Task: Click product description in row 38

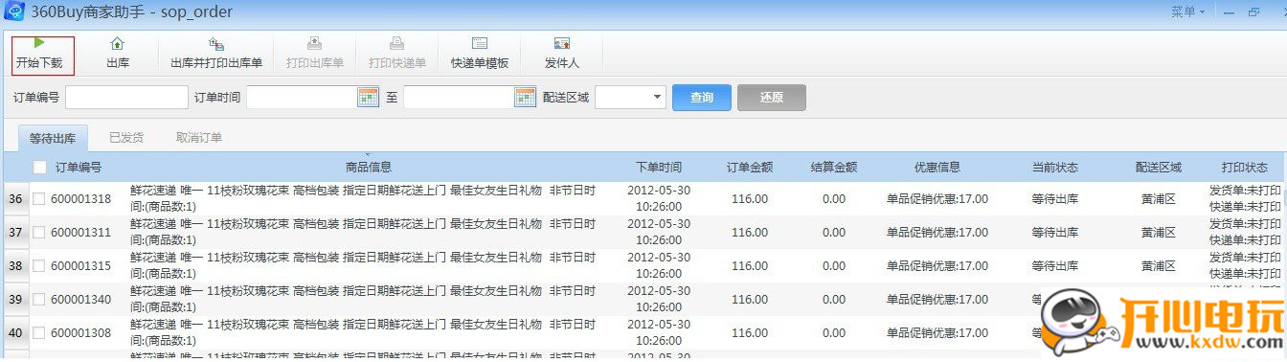Action: tap(363, 266)
